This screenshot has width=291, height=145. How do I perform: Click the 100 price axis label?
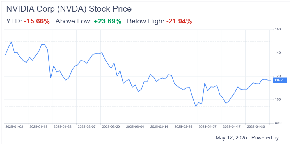tap(278, 100)
